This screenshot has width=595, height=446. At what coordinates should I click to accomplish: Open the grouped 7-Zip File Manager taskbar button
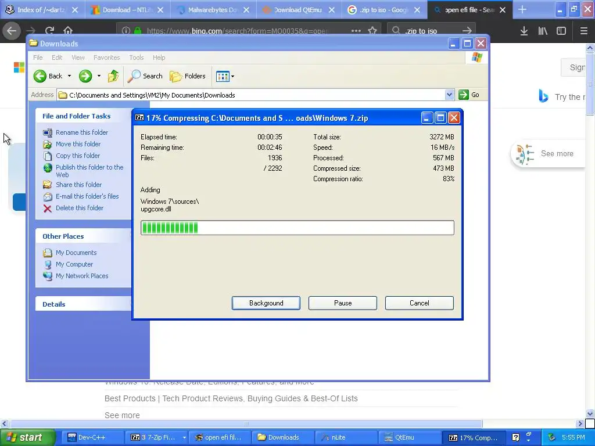click(x=157, y=438)
